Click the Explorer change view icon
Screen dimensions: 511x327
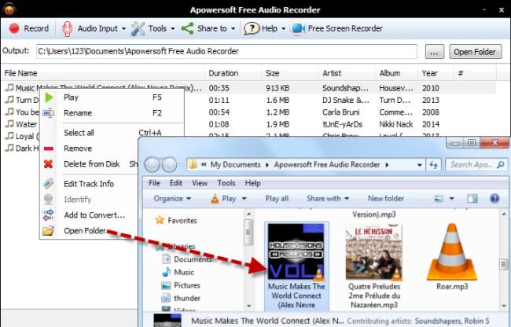point(439,198)
